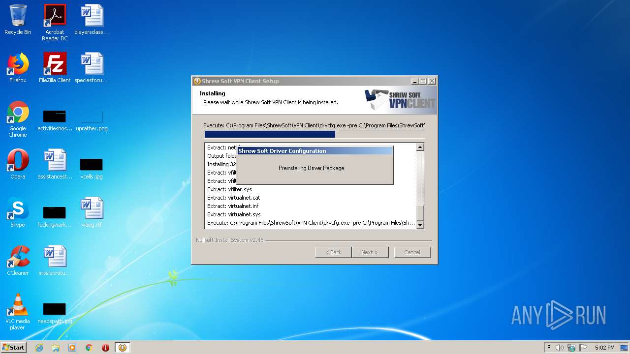
Task: Open FileZilla Client shortcut
Action: point(55,68)
